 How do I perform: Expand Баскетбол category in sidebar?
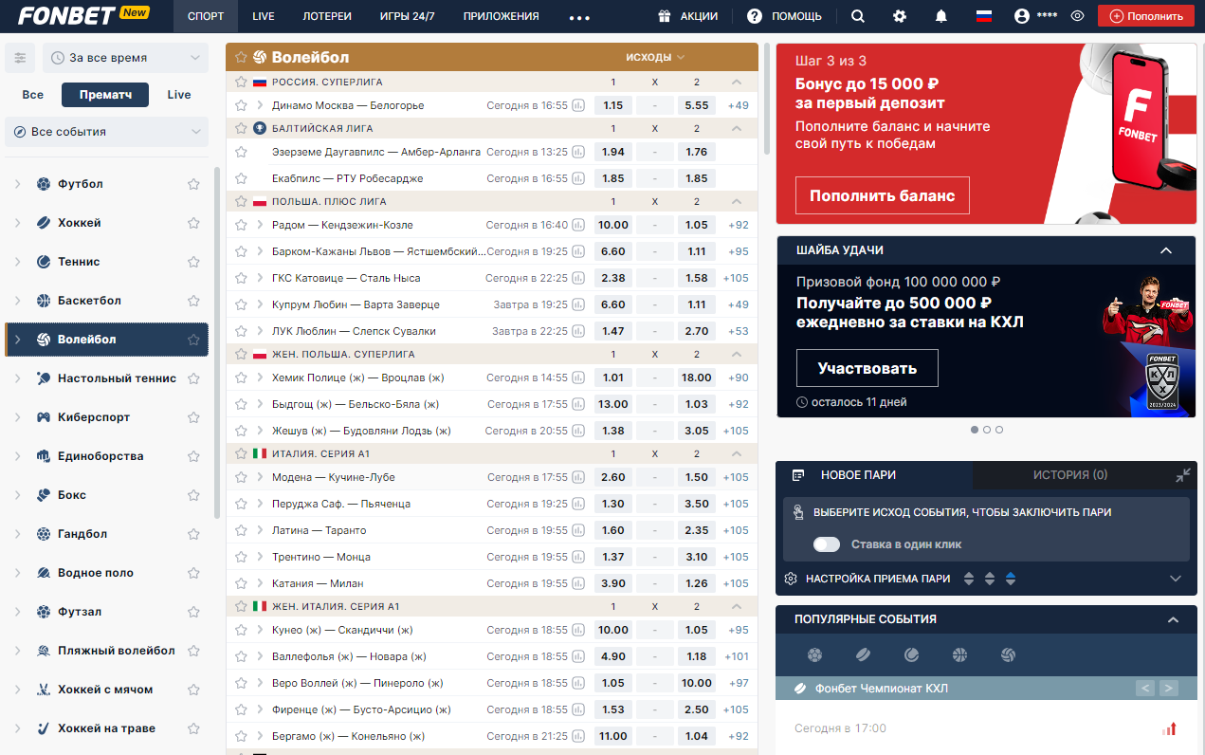coord(17,301)
